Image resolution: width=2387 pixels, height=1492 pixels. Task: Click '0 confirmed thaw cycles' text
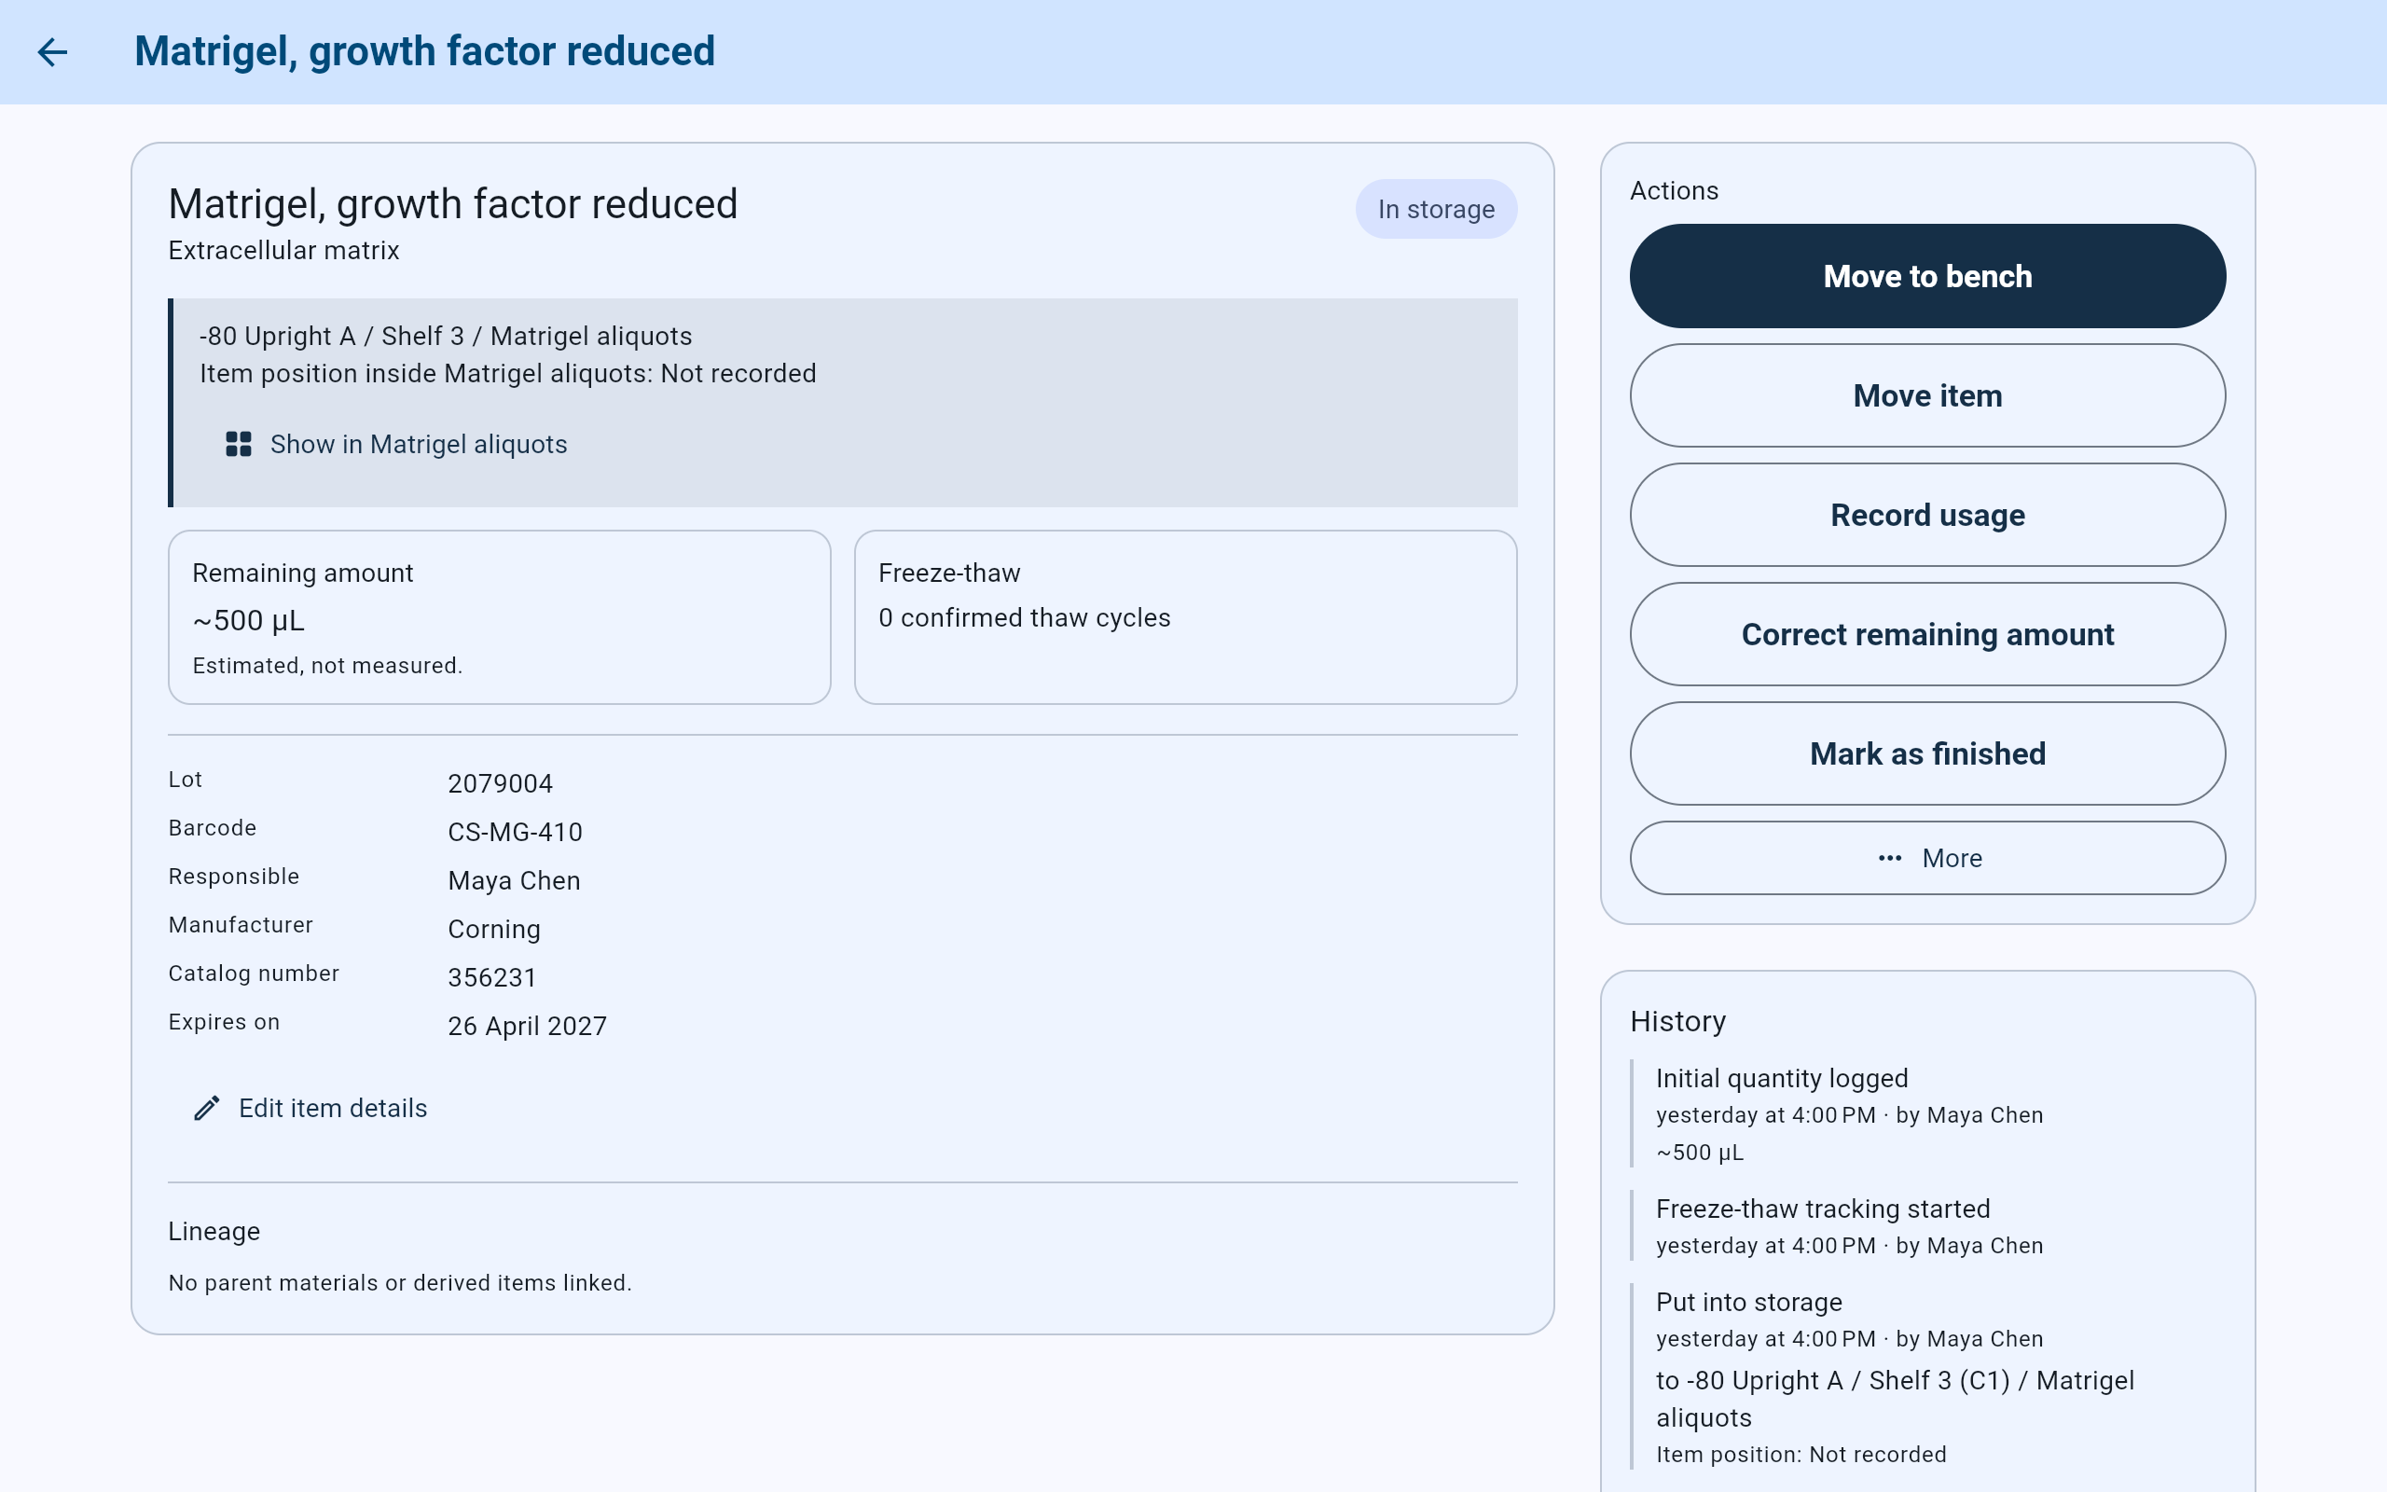[1025, 617]
